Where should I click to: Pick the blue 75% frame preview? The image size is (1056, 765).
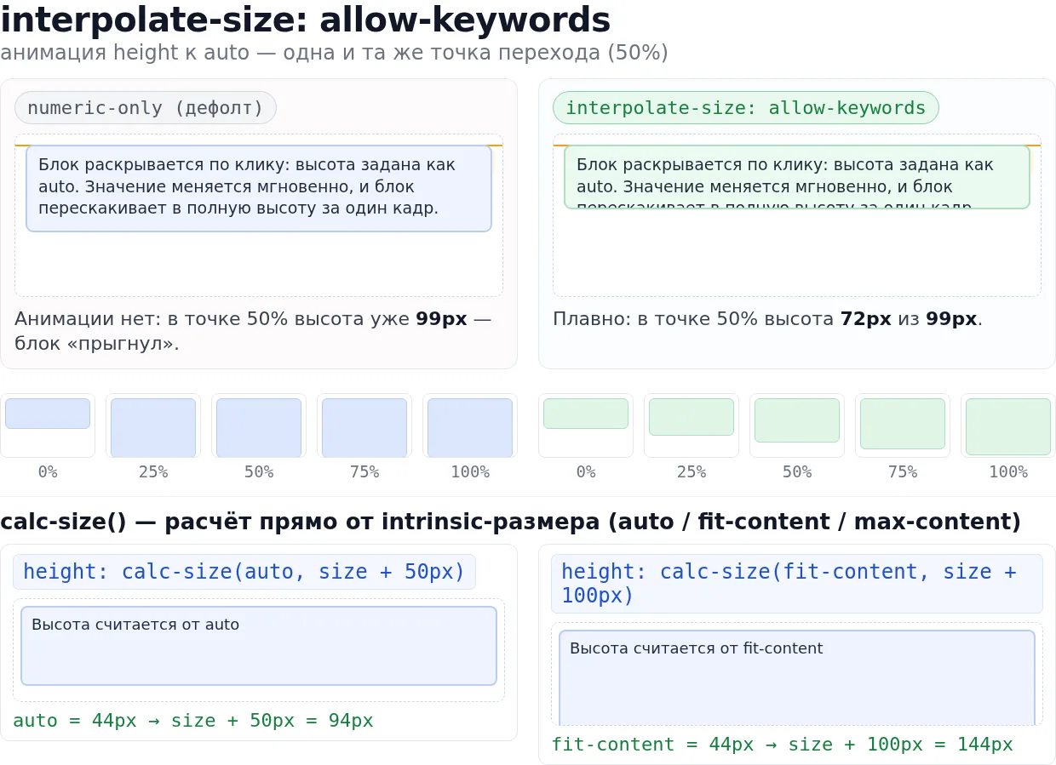364,428
